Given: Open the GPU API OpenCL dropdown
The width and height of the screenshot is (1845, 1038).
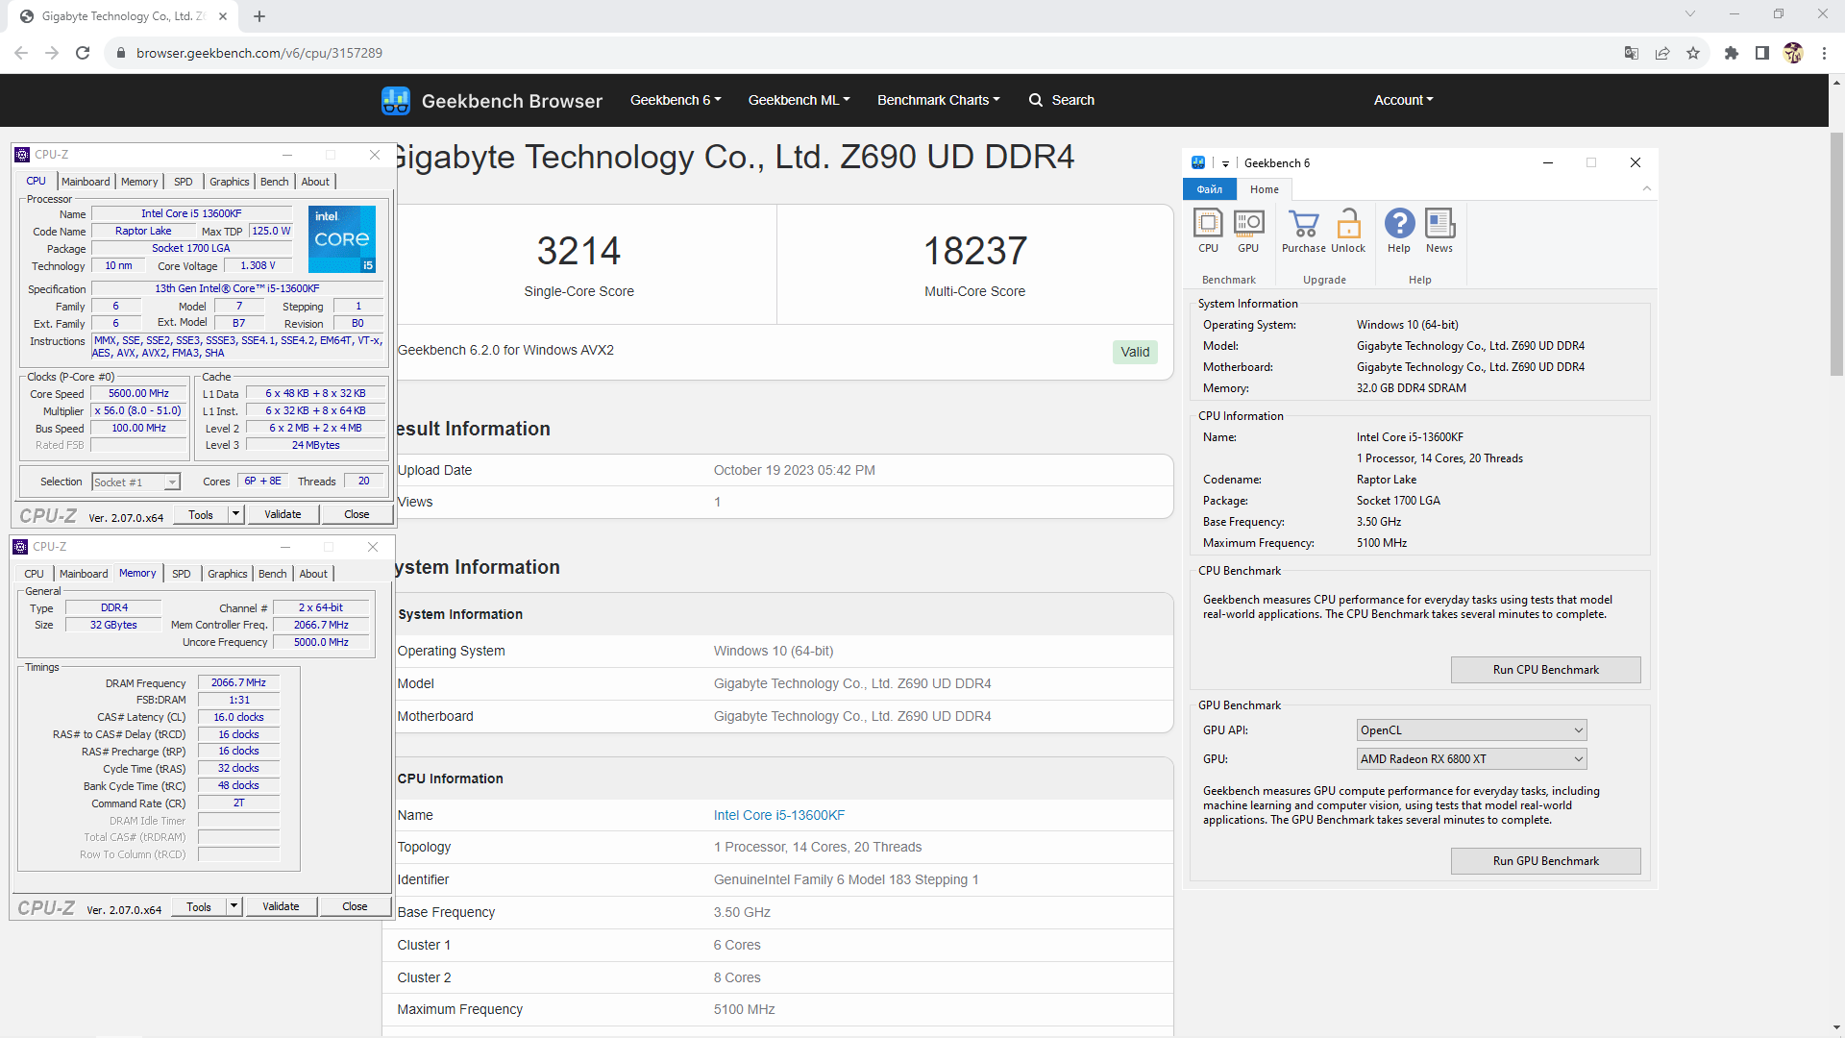Looking at the screenshot, I should tap(1471, 730).
